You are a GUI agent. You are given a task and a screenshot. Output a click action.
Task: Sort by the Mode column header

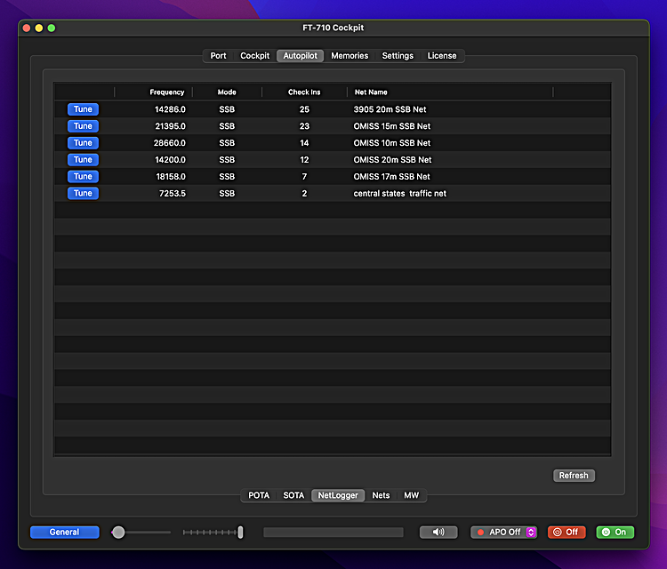coord(227,92)
